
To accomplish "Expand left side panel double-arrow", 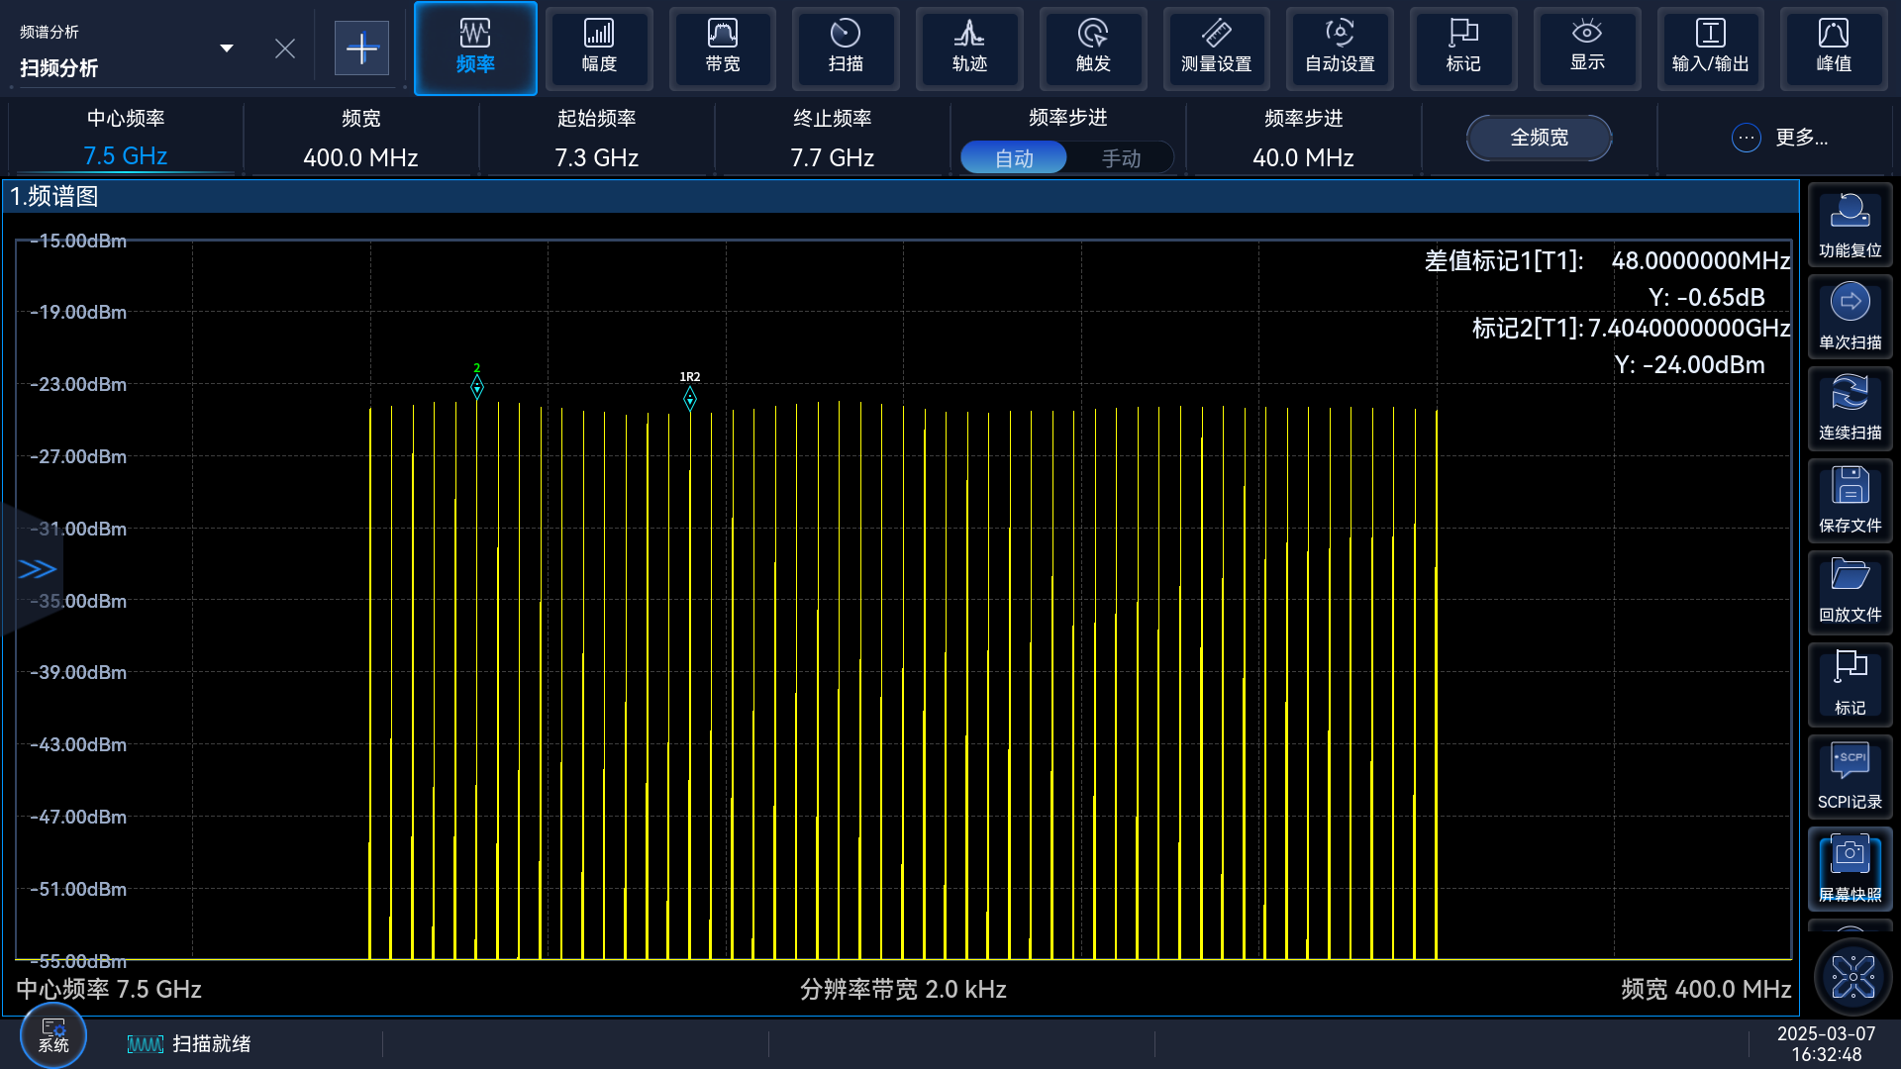I will 37,569.
